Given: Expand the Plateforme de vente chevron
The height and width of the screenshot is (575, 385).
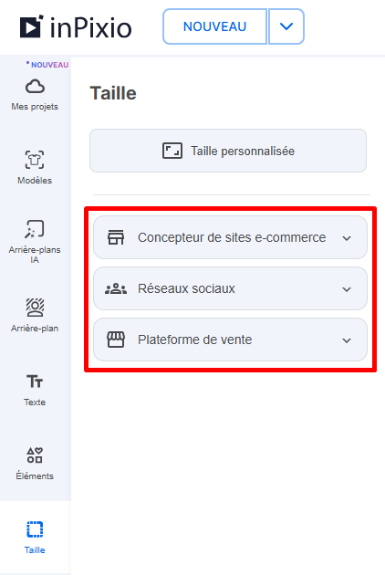Looking at the screenshot, I should point(347,340).
